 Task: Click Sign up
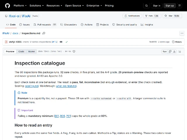[x=169, y=6]
